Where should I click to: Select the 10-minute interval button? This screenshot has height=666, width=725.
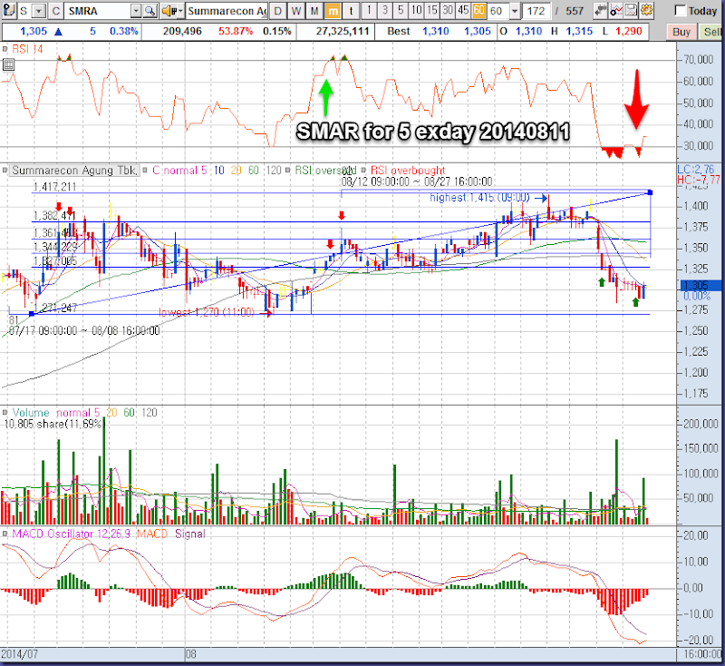(416, 10)
